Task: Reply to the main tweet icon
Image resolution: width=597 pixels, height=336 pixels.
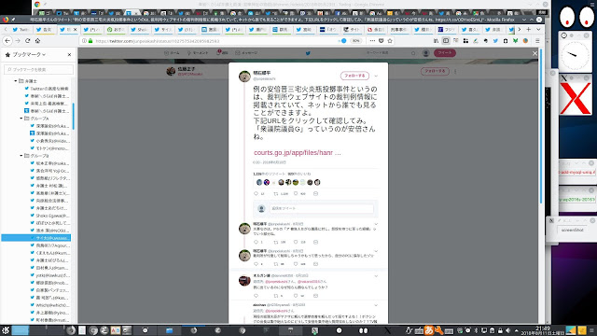Action: pyautogui.click(x=257, y=194)
